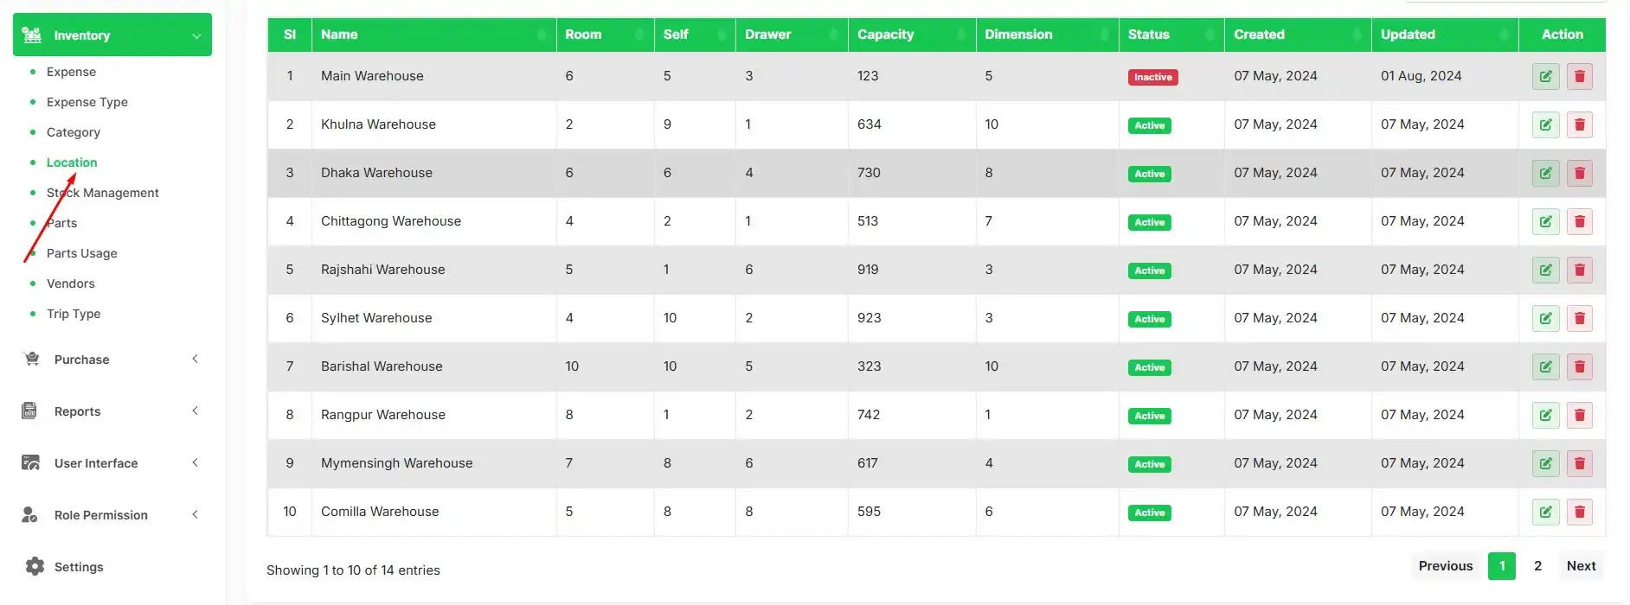Delete the Khulna Warehouse entry
The image size is (1630, 605).
1579,124
